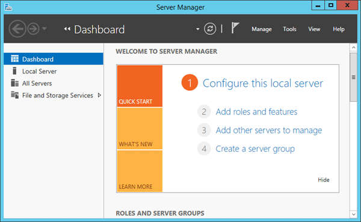Open the notifications flag

click(235, 28)
